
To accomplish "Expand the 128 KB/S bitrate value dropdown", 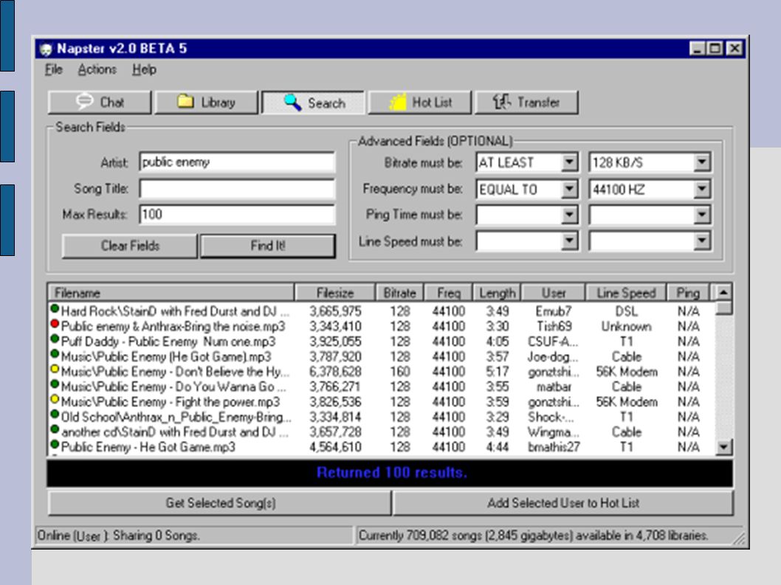I will [702, 162].
